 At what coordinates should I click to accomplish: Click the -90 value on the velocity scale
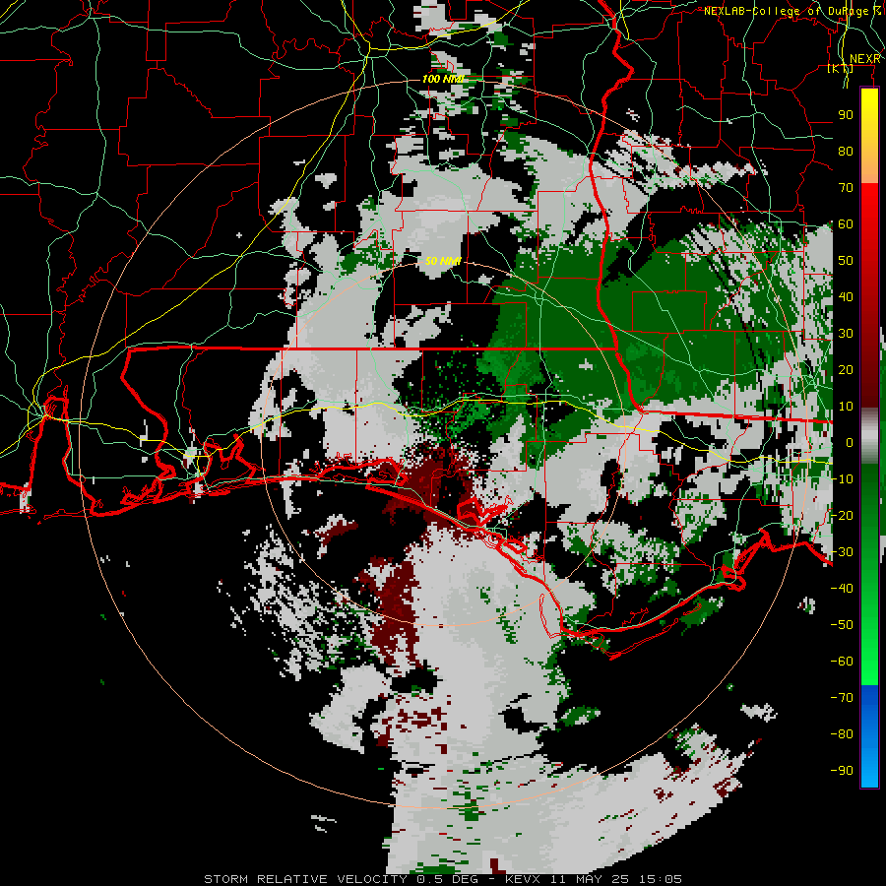pos(842,771)
